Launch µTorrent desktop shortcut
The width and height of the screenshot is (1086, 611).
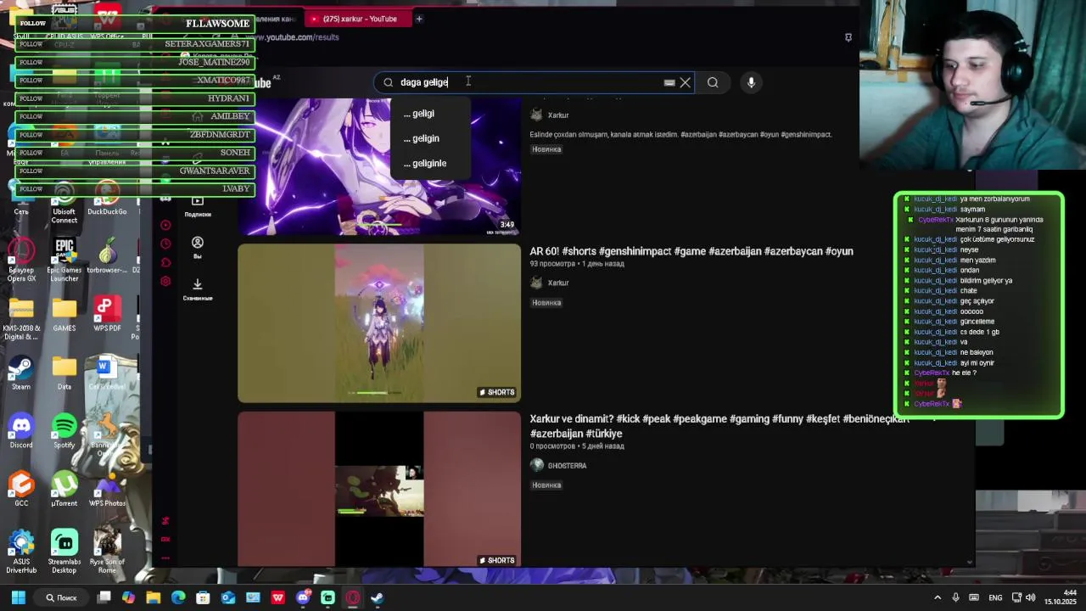point(64,490)
